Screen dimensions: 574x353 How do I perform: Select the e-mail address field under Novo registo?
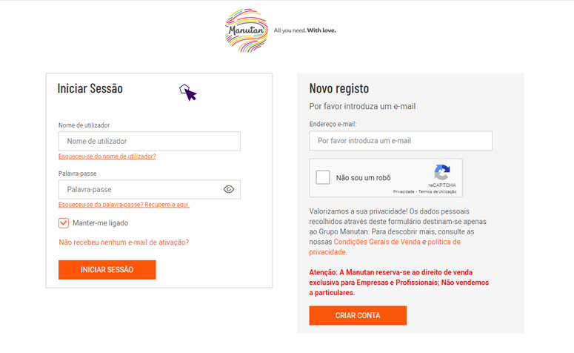401,141
